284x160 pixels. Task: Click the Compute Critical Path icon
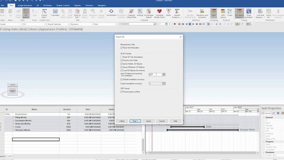(x=131, y=11)
